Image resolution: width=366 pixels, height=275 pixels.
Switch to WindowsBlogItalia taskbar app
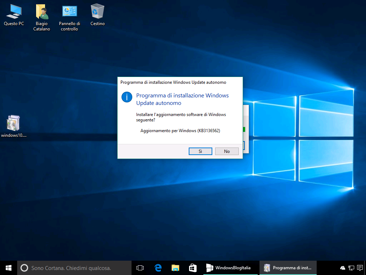231,268
